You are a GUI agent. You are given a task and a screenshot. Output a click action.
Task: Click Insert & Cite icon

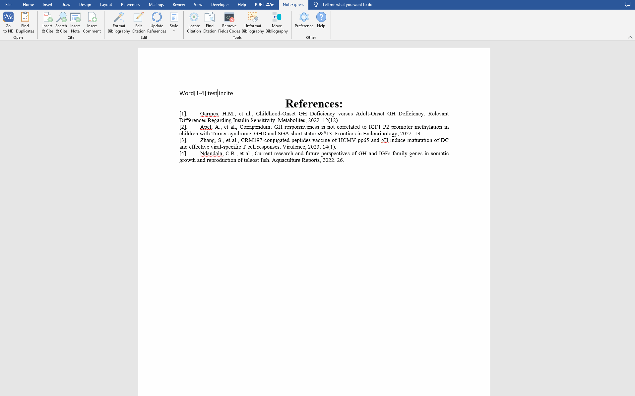click(47, 22)
